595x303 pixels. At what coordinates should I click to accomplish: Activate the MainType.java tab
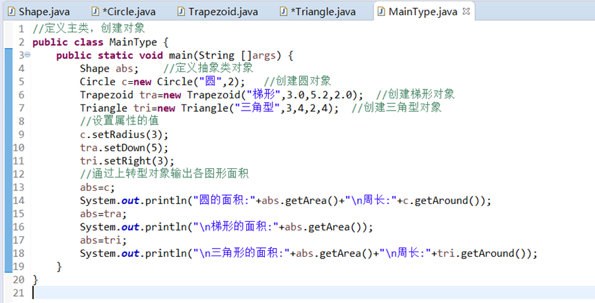pos(423,12)
